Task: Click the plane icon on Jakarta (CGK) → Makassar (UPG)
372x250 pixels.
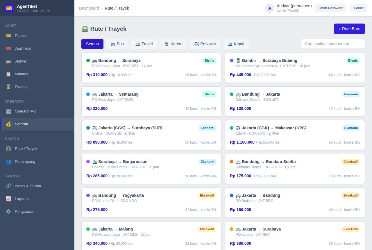Action: point(238,128)
